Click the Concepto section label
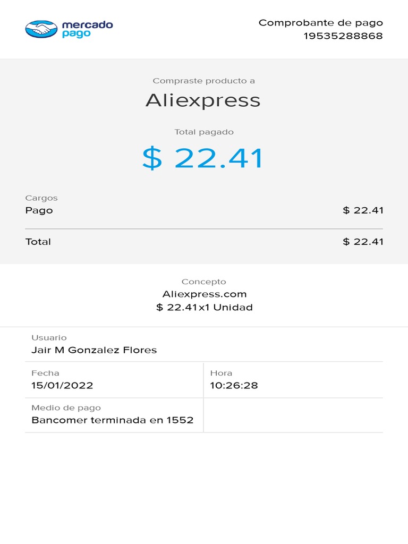Viewport: 408px width, 544px height. [x=203, y=282]
